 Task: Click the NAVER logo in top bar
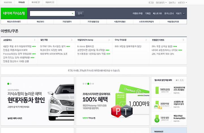click(x=8, y=2)
